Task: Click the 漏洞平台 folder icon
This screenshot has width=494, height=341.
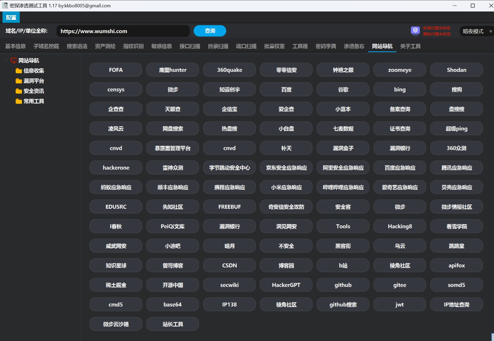Action: point(19,81)
